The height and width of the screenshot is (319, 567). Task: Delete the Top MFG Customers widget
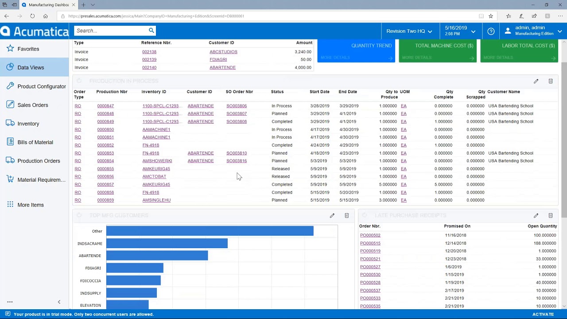[x=347, y=215]
